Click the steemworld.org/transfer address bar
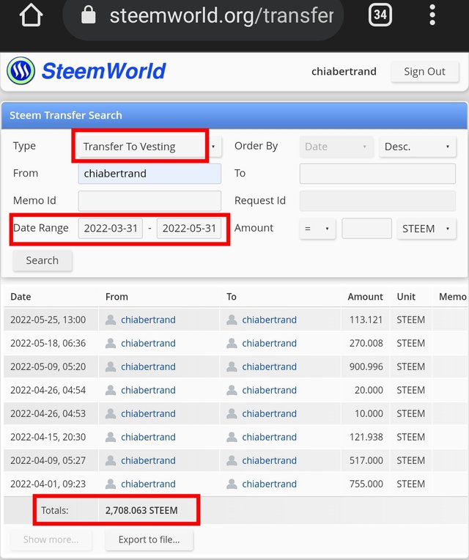The image size is (469, 560). [204, 15]
